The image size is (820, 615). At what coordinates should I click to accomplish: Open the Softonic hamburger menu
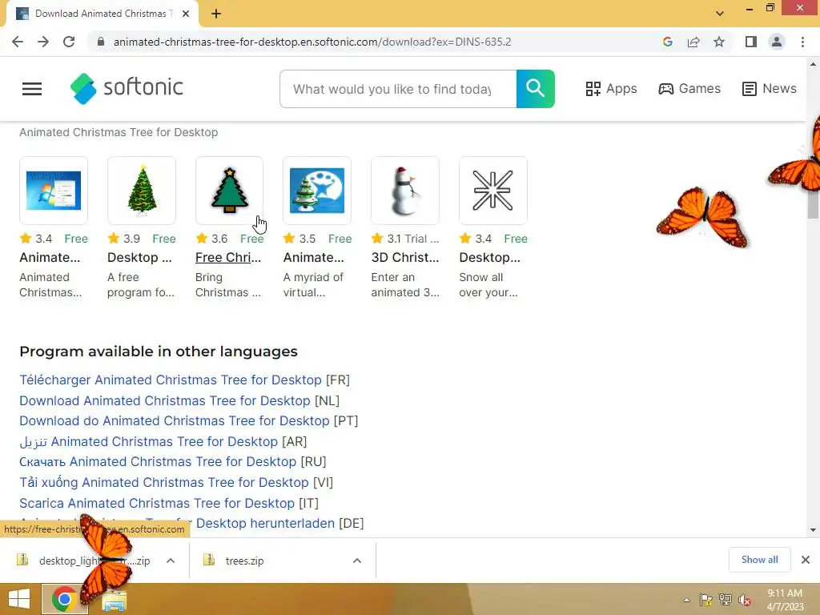tap(32, 89)
